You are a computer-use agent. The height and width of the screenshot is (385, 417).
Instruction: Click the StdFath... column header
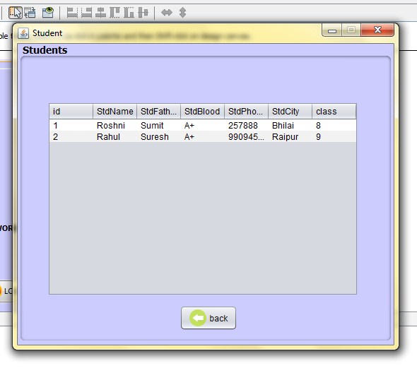pyautogui.click(x=159, y=112)
